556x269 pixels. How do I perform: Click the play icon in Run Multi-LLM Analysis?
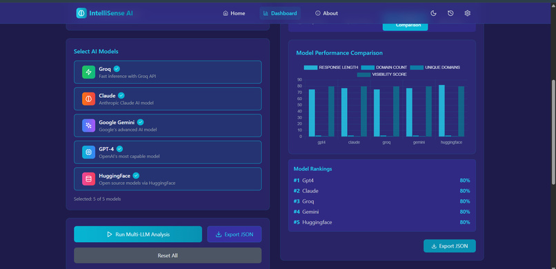pyautogui.click(x=110, y=235)
